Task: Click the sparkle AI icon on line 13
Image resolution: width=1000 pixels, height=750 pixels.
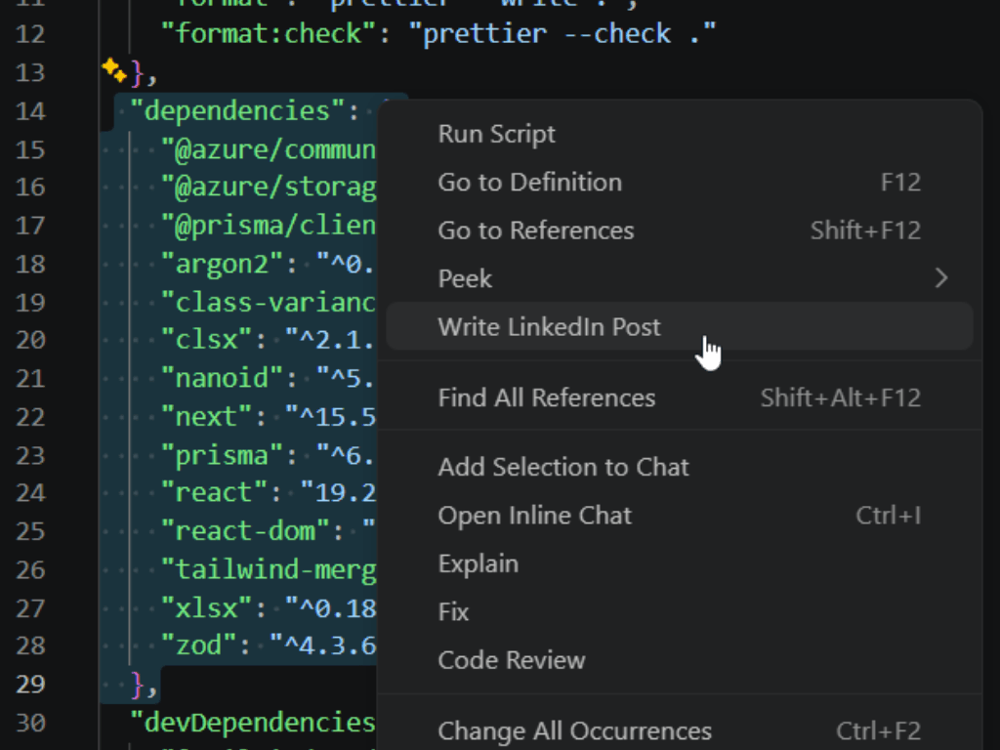Action: [114, 70]
